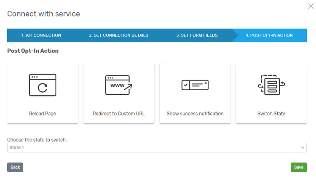The height and width of the screenshot is (184, 316).
Task: Click the Reload Page browser icon
Action: point(43,85)
